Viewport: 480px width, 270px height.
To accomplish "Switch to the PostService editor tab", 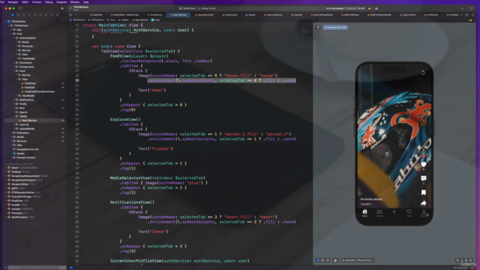I will pos(155,15).
